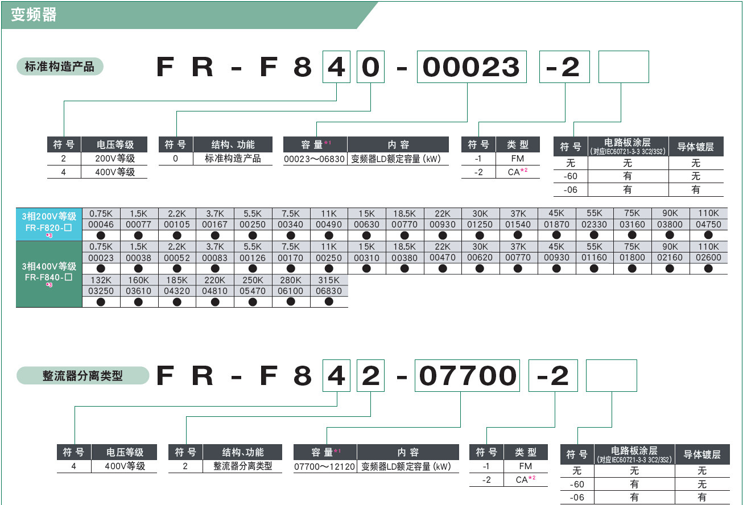Click the 3相400V等级 FR-F840 row header
Viewport: 743px width, 505px height.
[49, 274]
